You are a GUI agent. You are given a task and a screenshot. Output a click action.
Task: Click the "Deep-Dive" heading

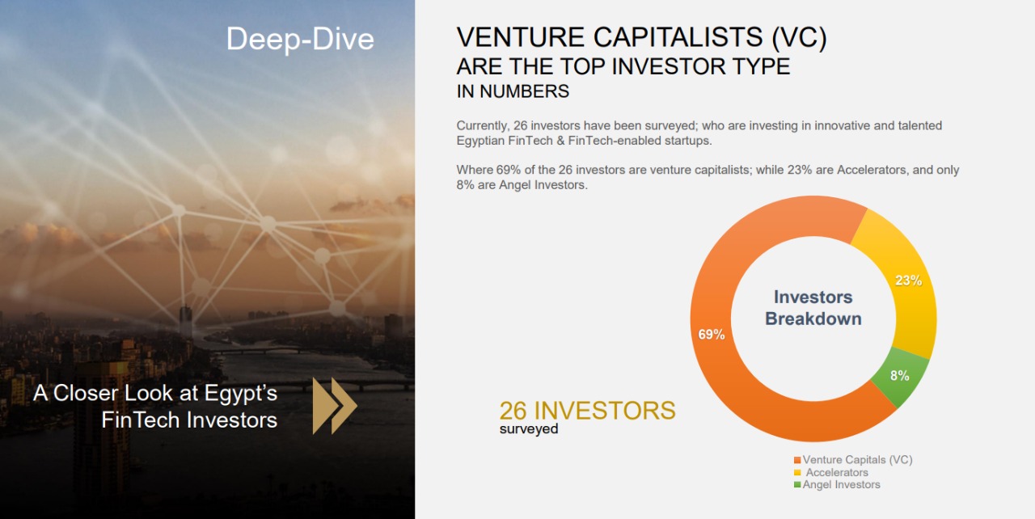tap(300, 40)
